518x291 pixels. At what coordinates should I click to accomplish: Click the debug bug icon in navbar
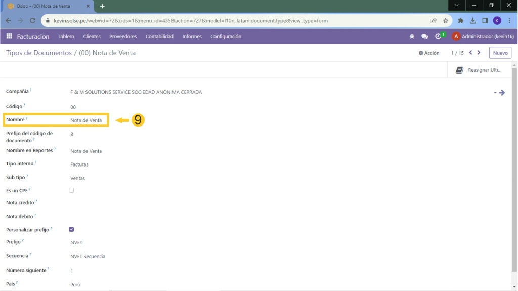pos(412,36)
